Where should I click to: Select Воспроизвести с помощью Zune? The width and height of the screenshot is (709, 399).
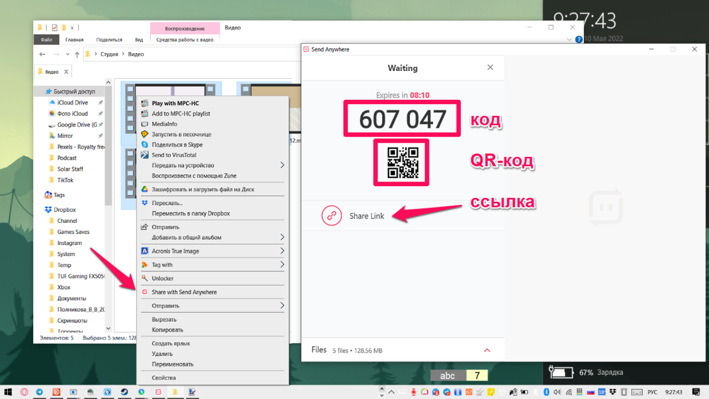[x=194, y=176]
